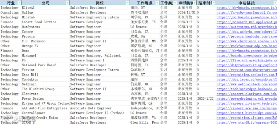The image size is (277, 124).
Task: Click the Software Developer II (Python) cell
Action: pyautogui.click(x=100, y=113)
